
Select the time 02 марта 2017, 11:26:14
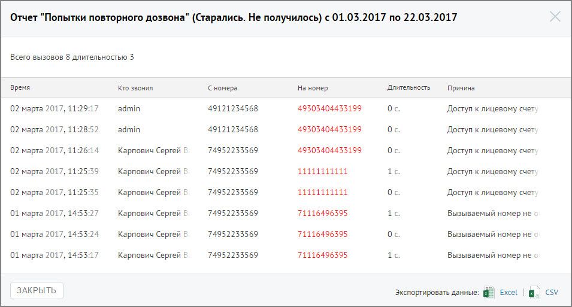tap(55, 151)
